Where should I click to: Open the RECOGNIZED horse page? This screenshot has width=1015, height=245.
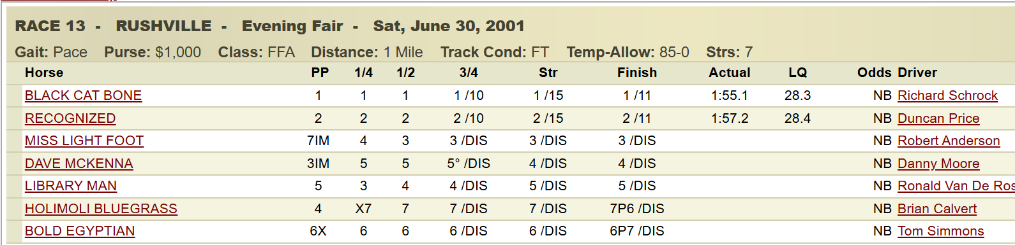point(70,118)
